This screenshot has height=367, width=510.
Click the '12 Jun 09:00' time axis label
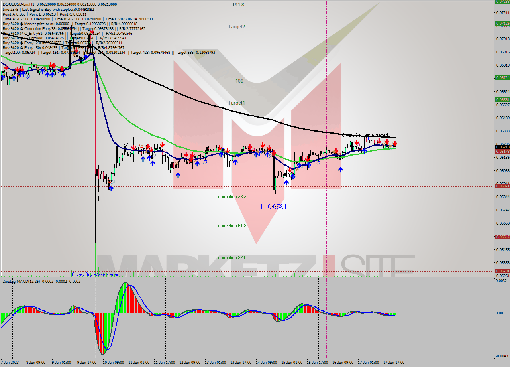pyautogui.click(x=190, y=363)
